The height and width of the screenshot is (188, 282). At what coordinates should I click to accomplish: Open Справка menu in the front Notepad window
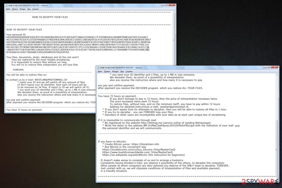point(129,71)
